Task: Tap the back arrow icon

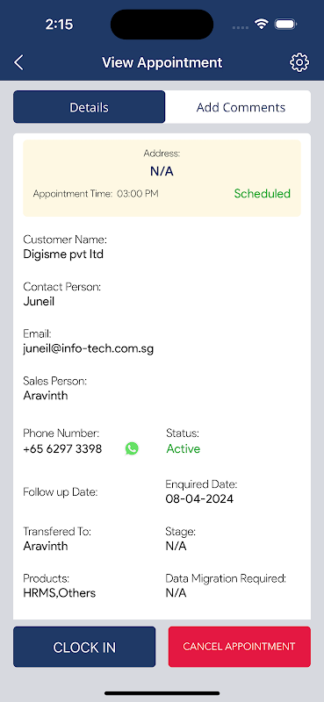Action: 18,62
